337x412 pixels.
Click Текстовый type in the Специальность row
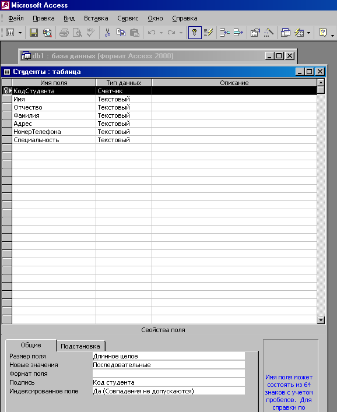(124, 140)
